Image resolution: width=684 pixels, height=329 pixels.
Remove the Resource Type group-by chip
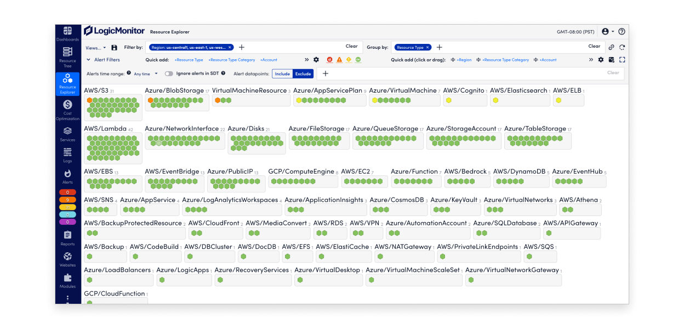[x=428, y=48]
